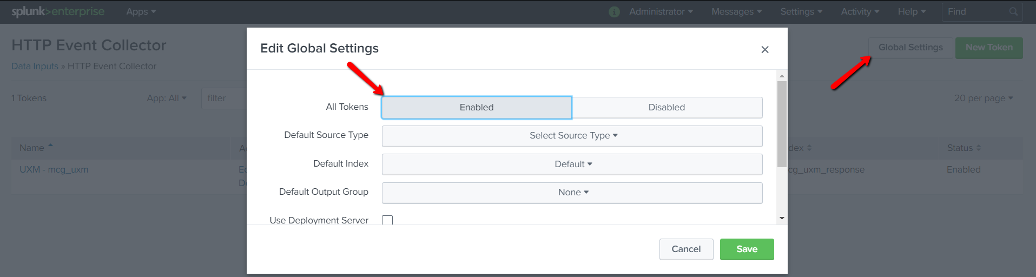
Task: Click the green administrator status icon
Action: [614, 12]
